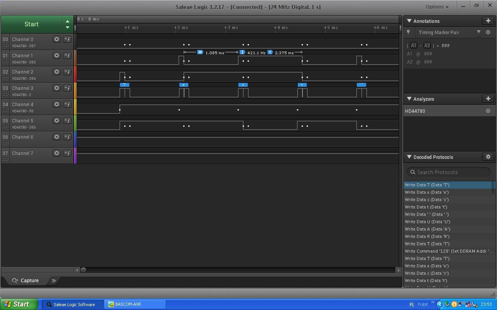Screen dimensions: 497x310
Task: Open Channel 0 settings gear
Action: [57, 39]
